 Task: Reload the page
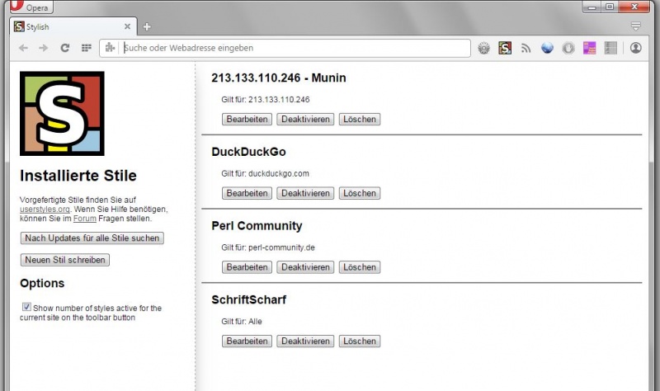pos(65,48)
